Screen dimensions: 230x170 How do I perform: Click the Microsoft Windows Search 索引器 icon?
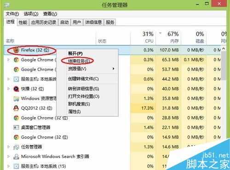pyautogui.click(x=16, y=157)
